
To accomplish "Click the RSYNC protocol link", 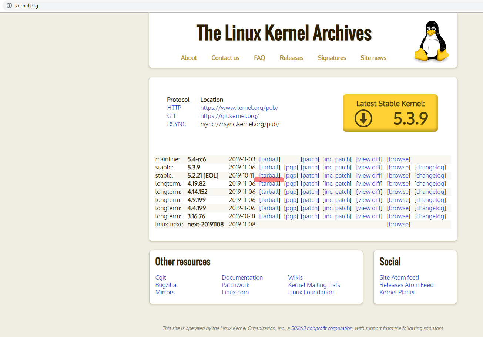I will pyautogui.click(x=177, y=124).
